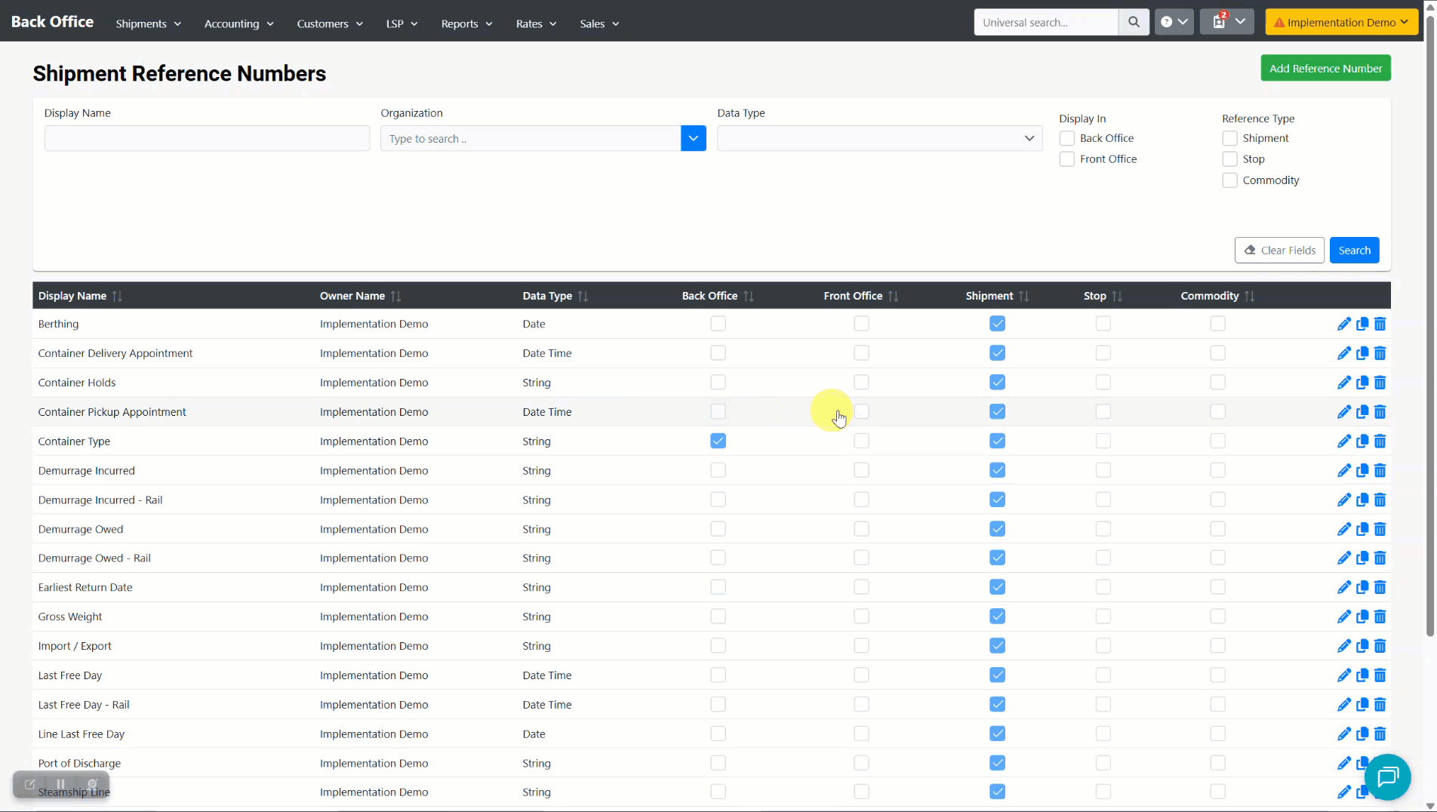Open the Shipments menu

(148, 23)
